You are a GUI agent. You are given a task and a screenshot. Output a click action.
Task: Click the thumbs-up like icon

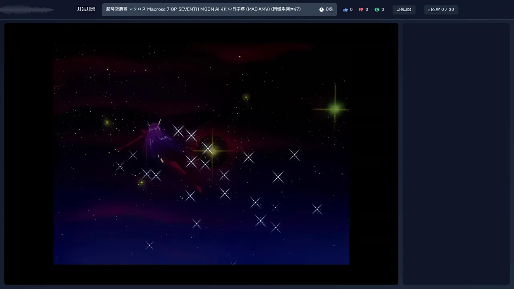click(x=345, y=10)
